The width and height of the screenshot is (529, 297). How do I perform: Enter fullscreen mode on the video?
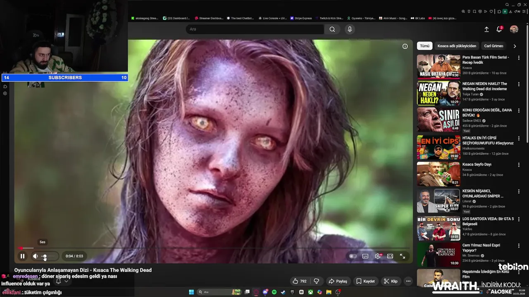point(403,256)
